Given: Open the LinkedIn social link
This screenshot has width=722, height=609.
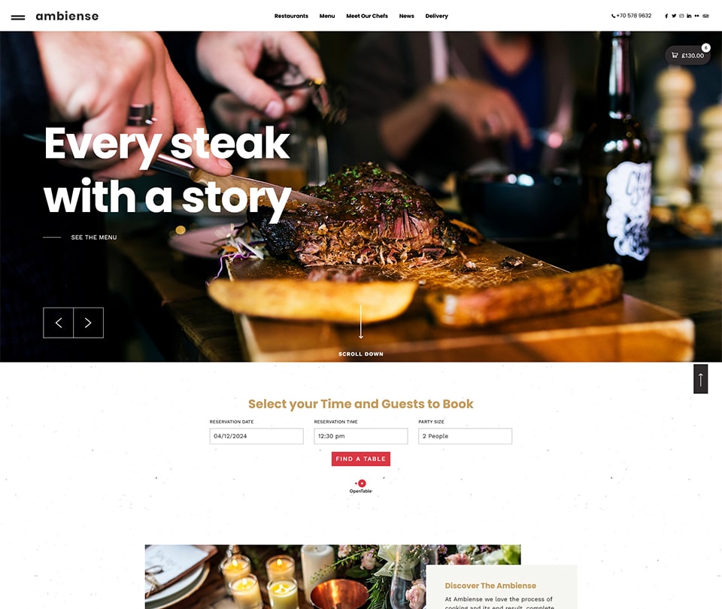Looking at the screenshot, I should click(689, 16).
